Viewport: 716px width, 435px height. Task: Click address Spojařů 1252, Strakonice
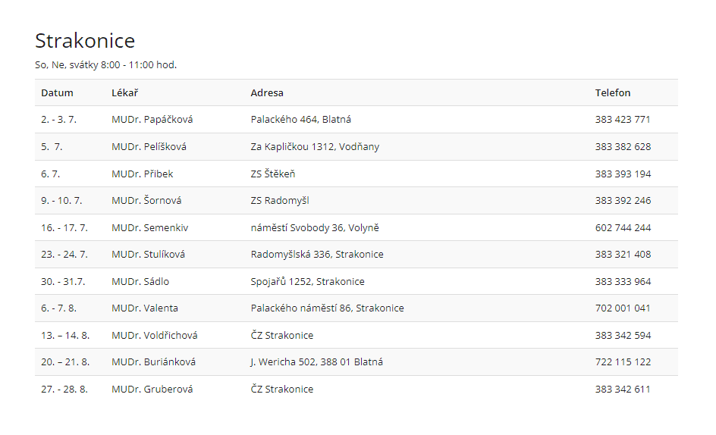click(307, 282)
